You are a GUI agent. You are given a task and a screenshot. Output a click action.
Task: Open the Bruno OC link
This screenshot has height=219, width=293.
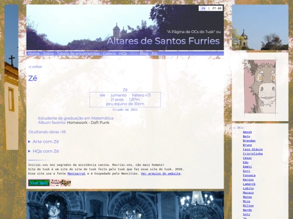coord(247,145)
